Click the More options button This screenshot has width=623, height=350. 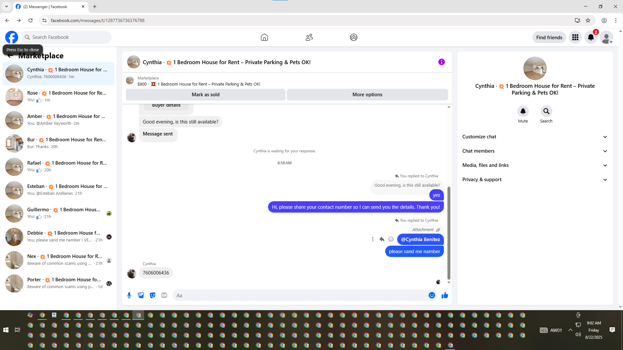pyautogui.click(x=367, y=95)
